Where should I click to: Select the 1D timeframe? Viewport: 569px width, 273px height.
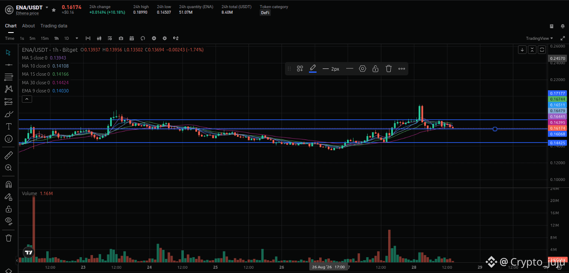click(x=66, y=38)
